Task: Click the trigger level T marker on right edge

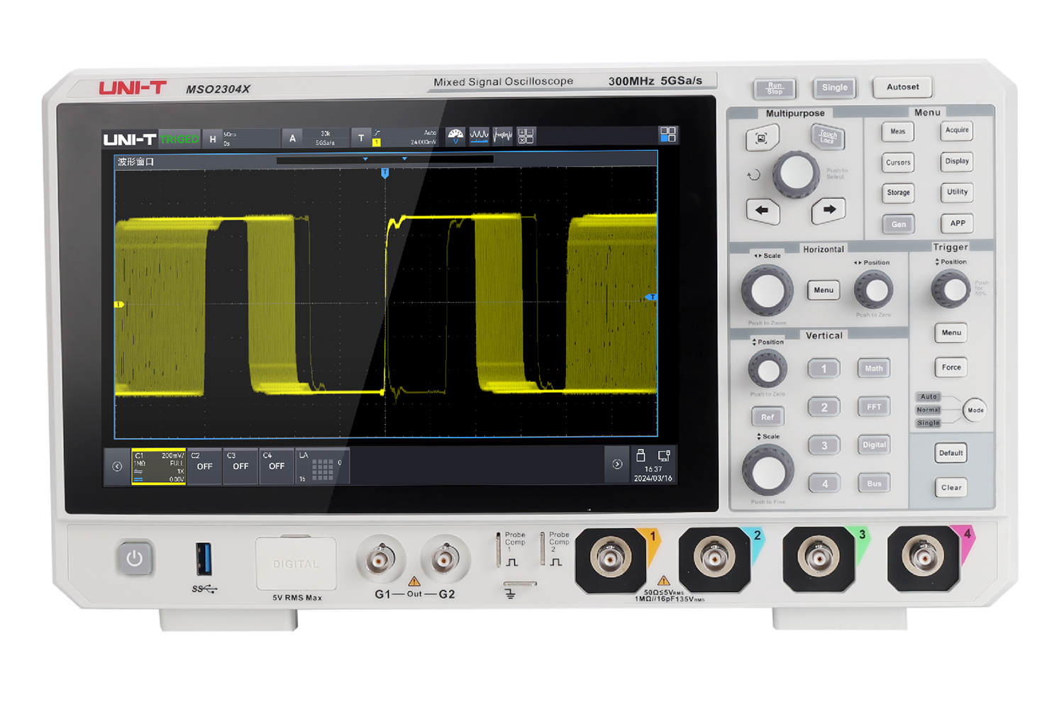Action: tap(652, 297)
